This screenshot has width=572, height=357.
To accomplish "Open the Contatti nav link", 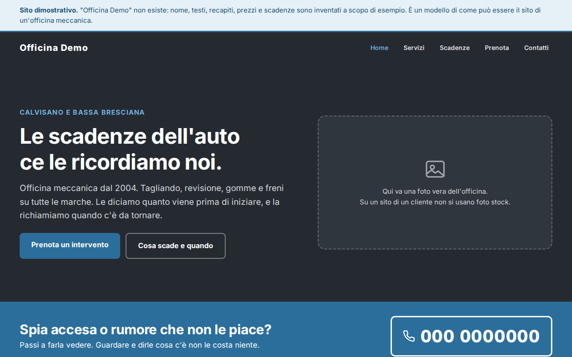I will pyautogui.click(x=536, y=48).
